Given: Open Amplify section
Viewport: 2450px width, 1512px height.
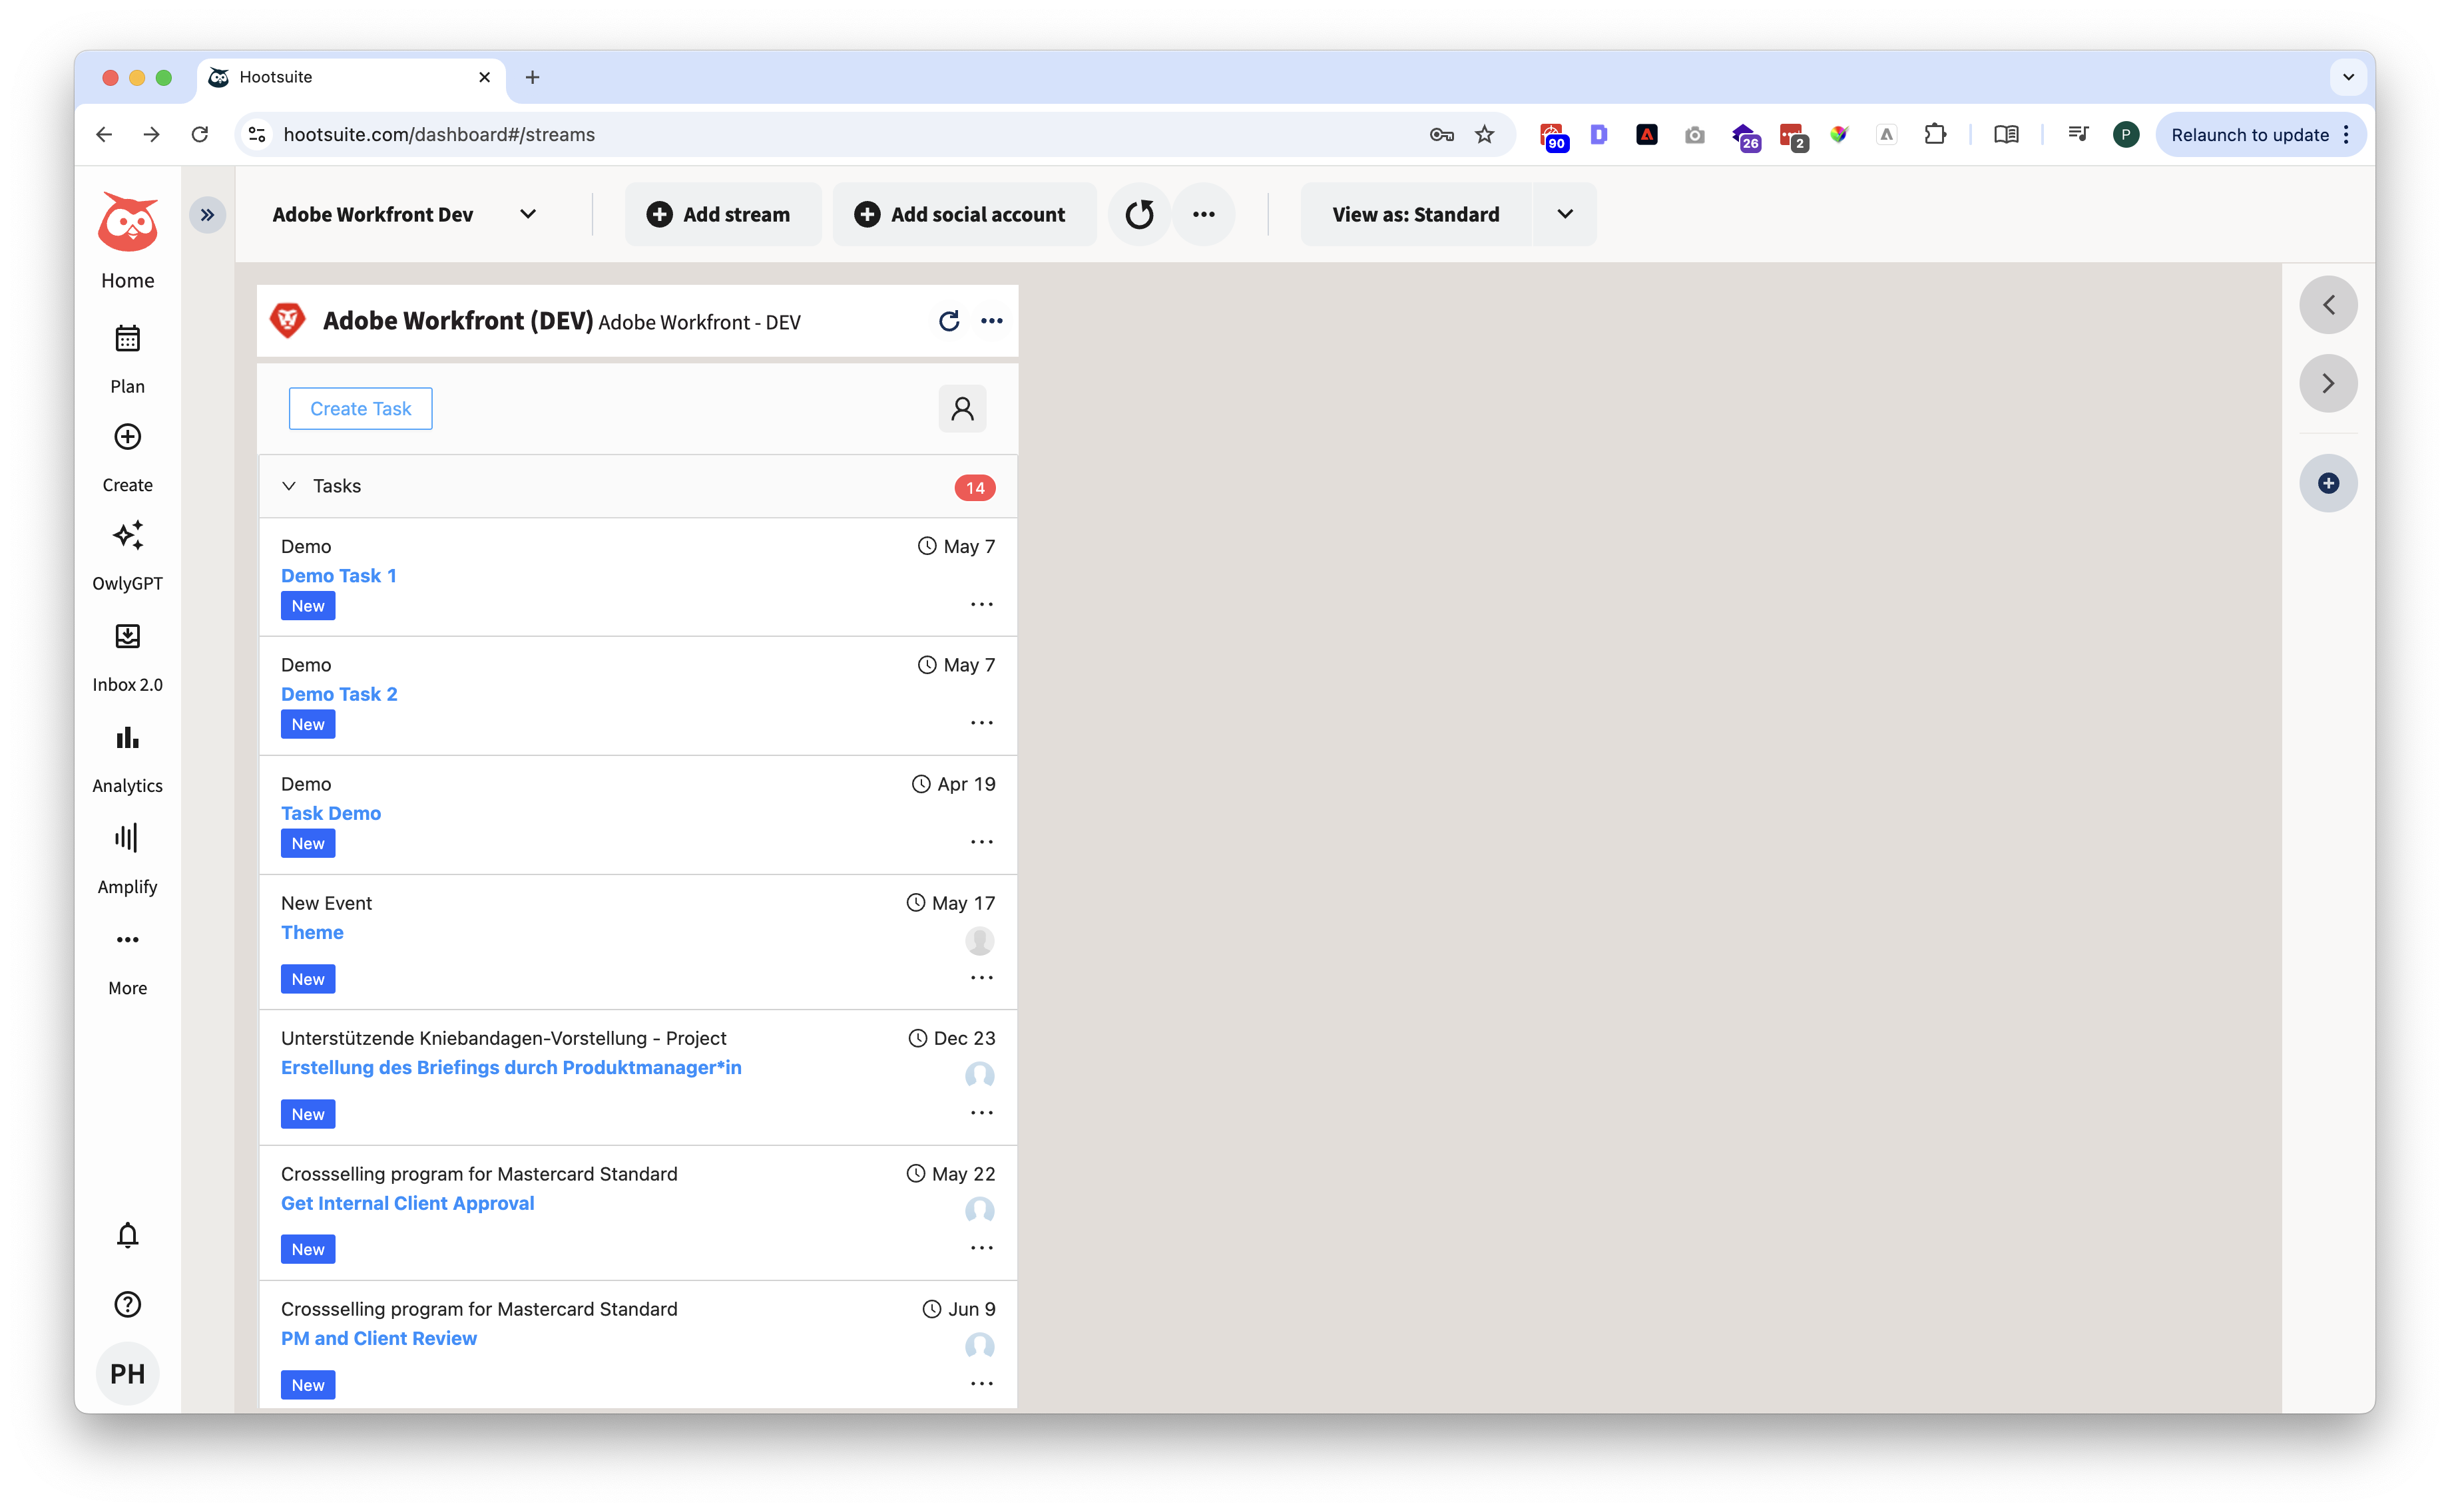Looking at the screenshot, I should (127, 859).
